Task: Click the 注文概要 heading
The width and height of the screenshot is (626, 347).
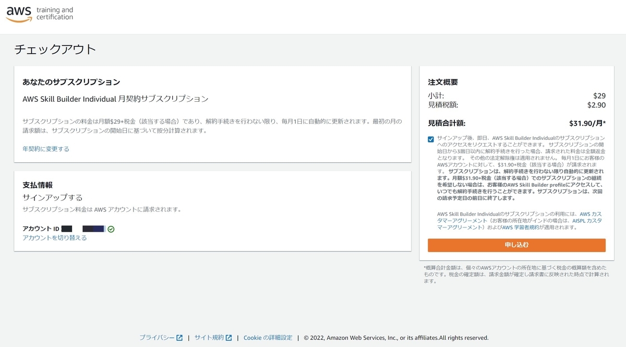Action: 443,82
